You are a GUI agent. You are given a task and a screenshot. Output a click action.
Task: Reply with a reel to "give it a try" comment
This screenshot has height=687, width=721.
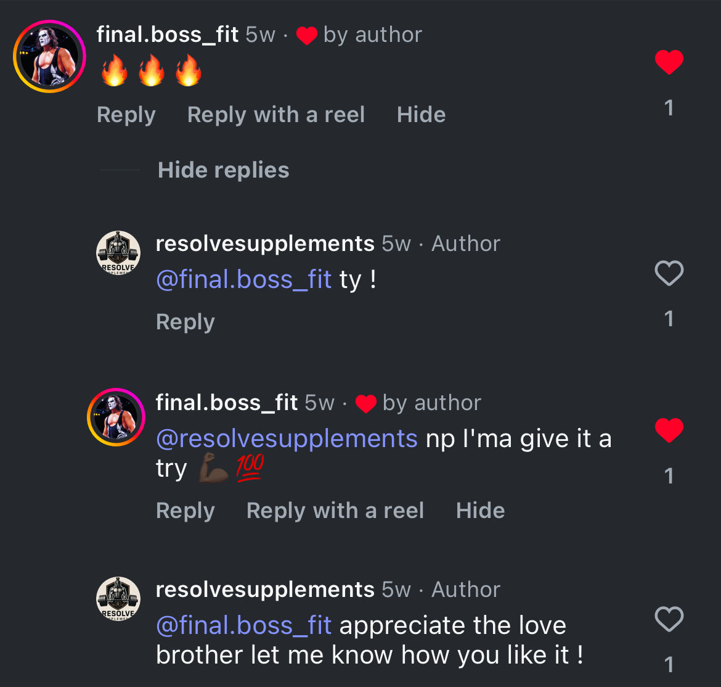pos(335,511)
